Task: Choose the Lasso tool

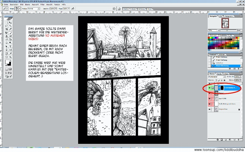Action: coord(7,26)
